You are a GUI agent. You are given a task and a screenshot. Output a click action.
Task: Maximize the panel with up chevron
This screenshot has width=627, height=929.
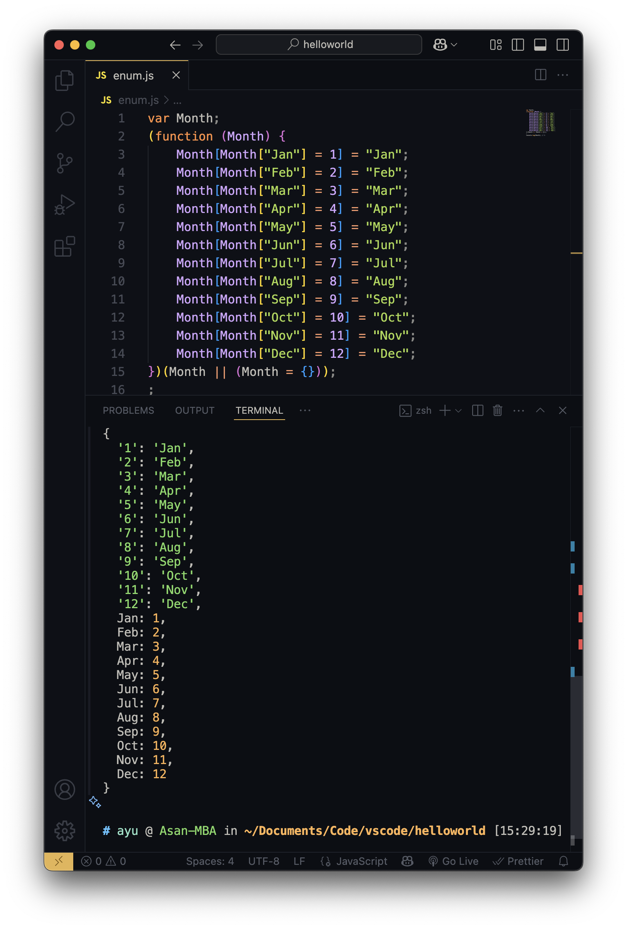click(540, 410)
